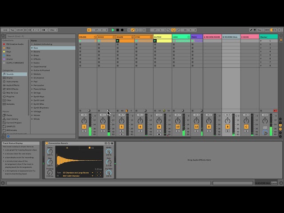This screenshot has width=284, height=213.
Task: Toggle Draw Mode pencil icon
Action: tap(251, 30)
